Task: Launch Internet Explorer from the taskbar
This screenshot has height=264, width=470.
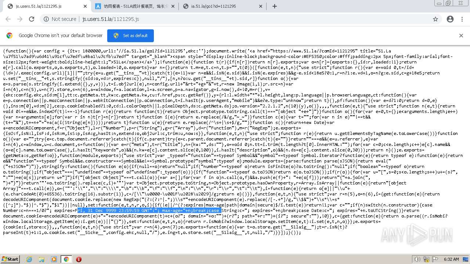Action: 29,259
